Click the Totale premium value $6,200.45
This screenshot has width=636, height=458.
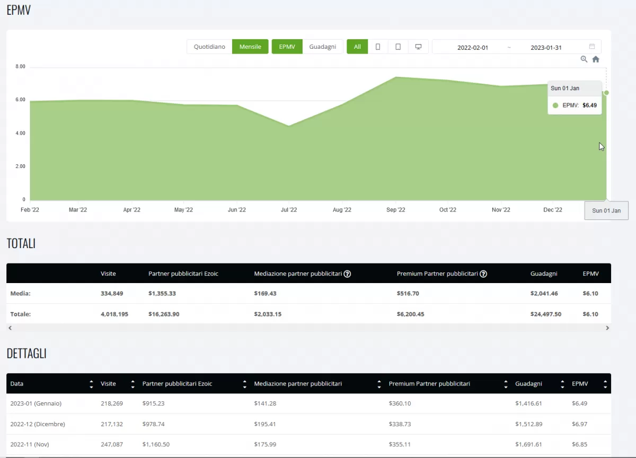(x=411, y=314)
